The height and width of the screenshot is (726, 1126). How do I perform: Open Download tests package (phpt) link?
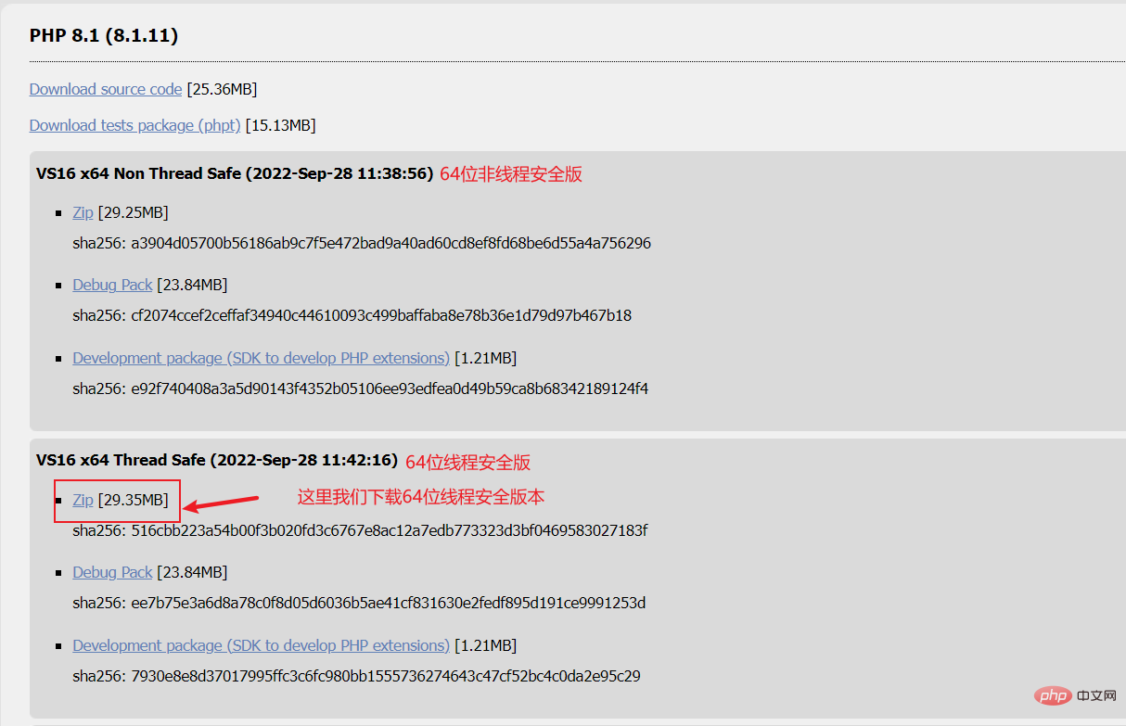click(x=135, y=125)
